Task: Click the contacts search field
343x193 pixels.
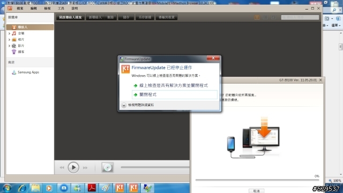Action: pyautogui.click(x=300, y=17)
